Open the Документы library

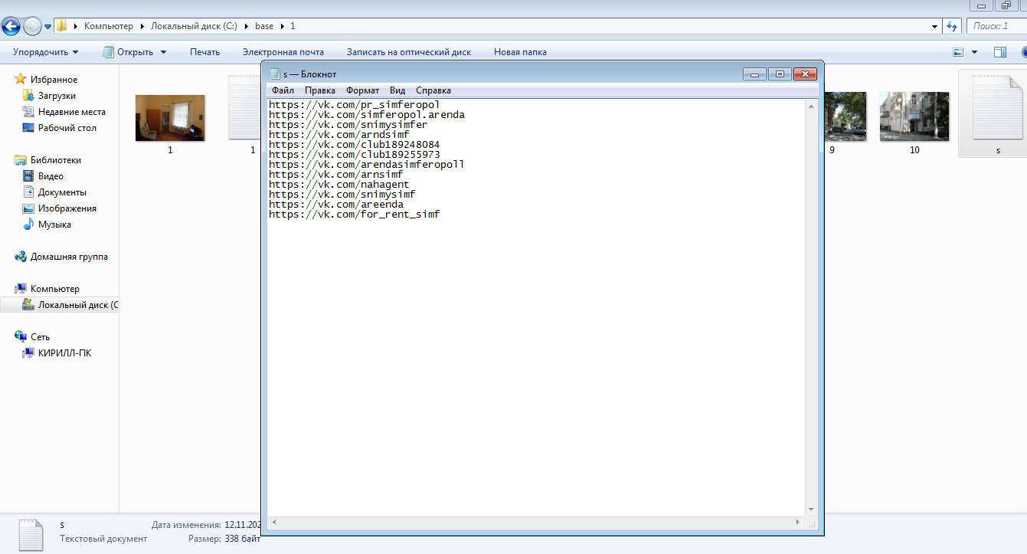point(62,192)
